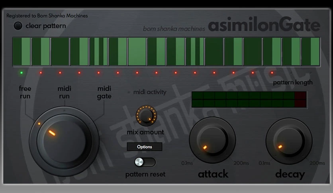Toggle the eighth step cell in the pattern
The height and width of the screenshot is (193, 333).
click(157, 51)
